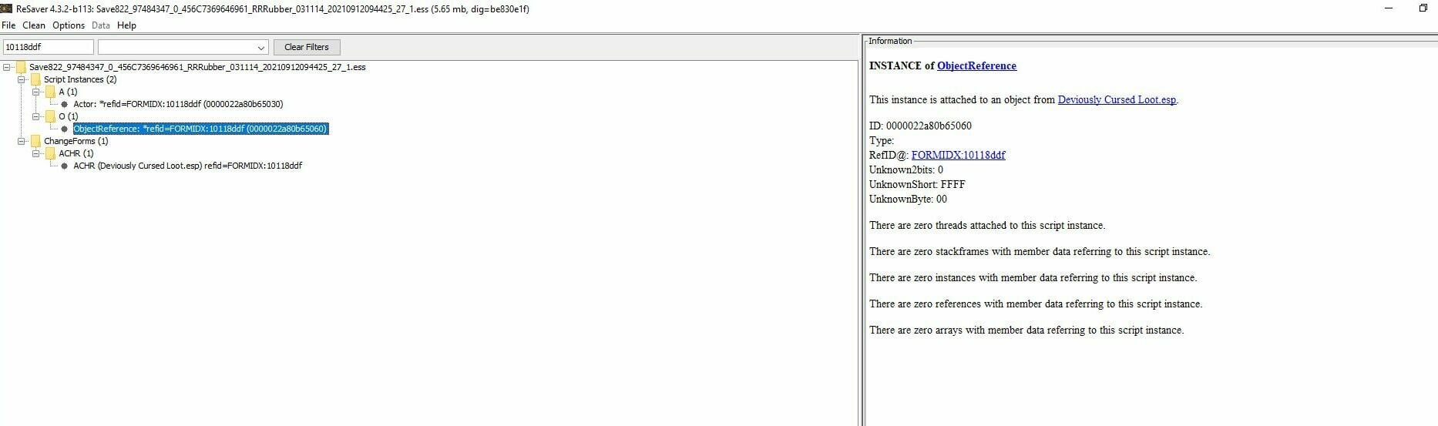The height and width of the screenshot is (426, 1438).
Task: Click the 'zero arrays with member data' line
Action: pyautogui.click(x=1026, y=330)
